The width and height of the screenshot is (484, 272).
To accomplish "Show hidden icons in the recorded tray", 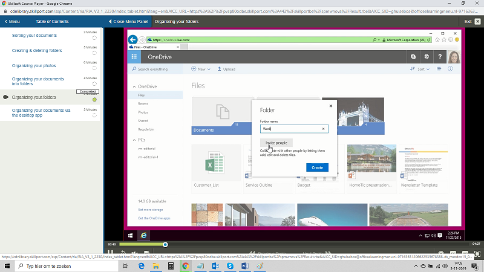I will tap(420, 236).
